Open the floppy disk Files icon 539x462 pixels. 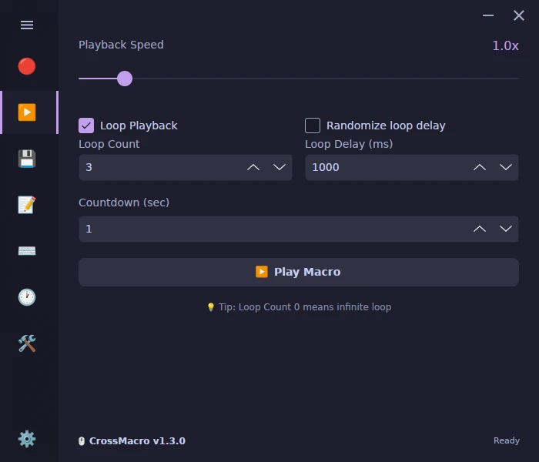[x=27, y=159]
